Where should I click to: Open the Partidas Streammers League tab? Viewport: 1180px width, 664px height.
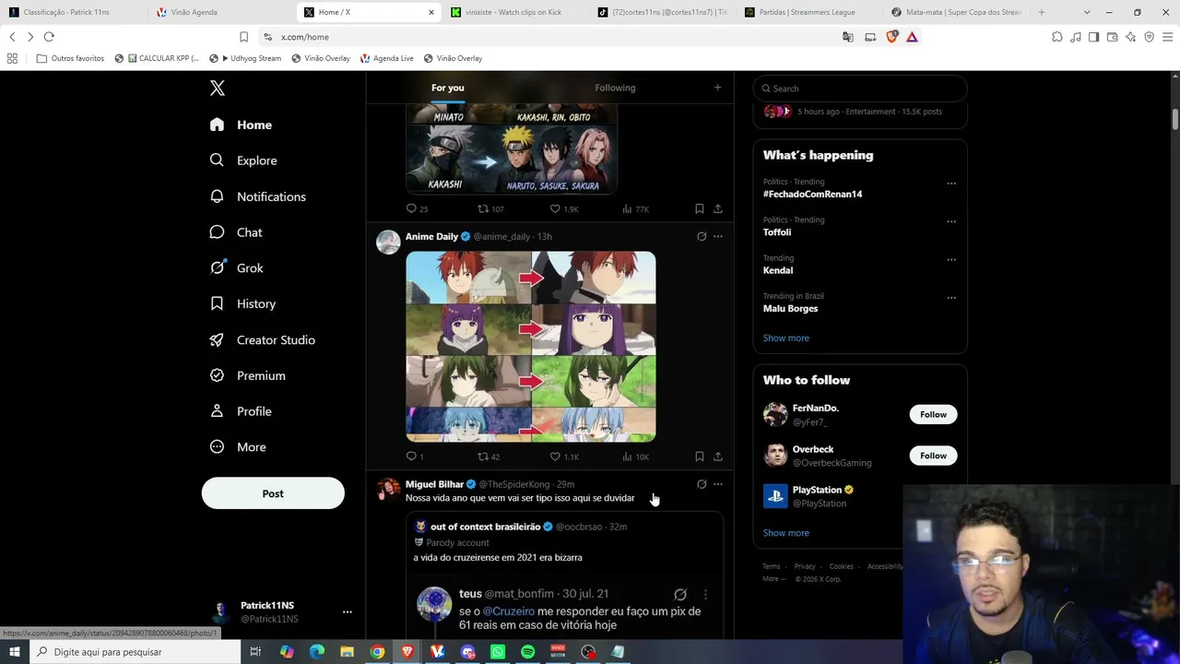[809, 12]
